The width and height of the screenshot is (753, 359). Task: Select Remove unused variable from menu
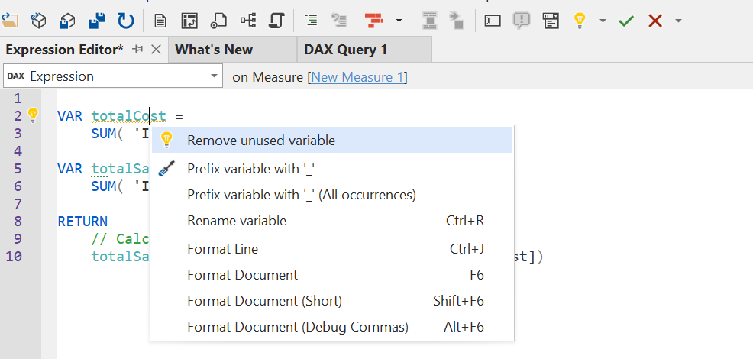coord(260,141)
